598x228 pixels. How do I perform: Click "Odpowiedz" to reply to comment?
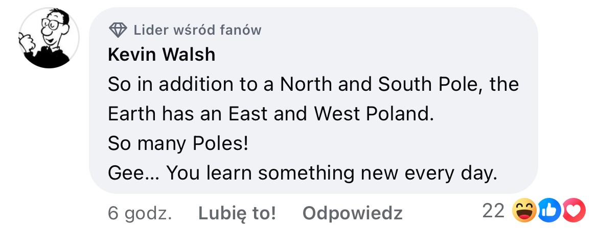pos(352,212)
